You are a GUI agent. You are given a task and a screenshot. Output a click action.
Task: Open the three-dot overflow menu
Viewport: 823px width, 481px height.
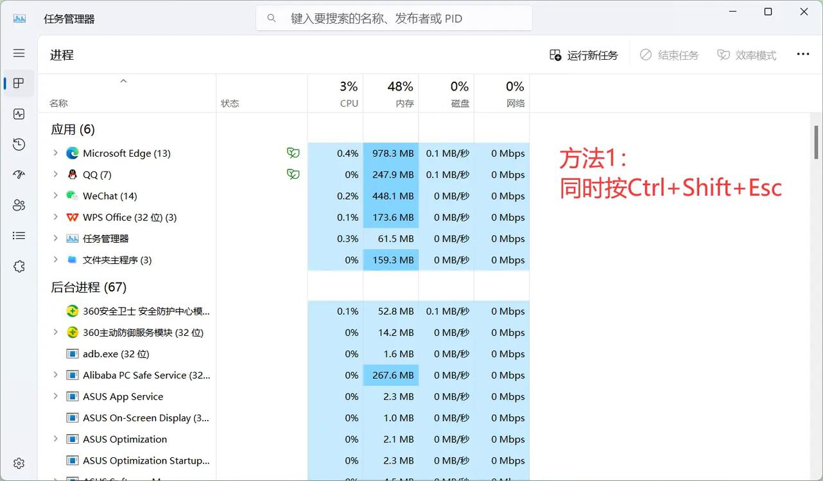point(803,54)
